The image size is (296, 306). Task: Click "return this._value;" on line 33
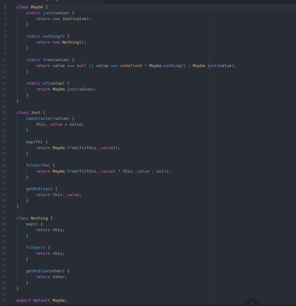coord(59,195)
